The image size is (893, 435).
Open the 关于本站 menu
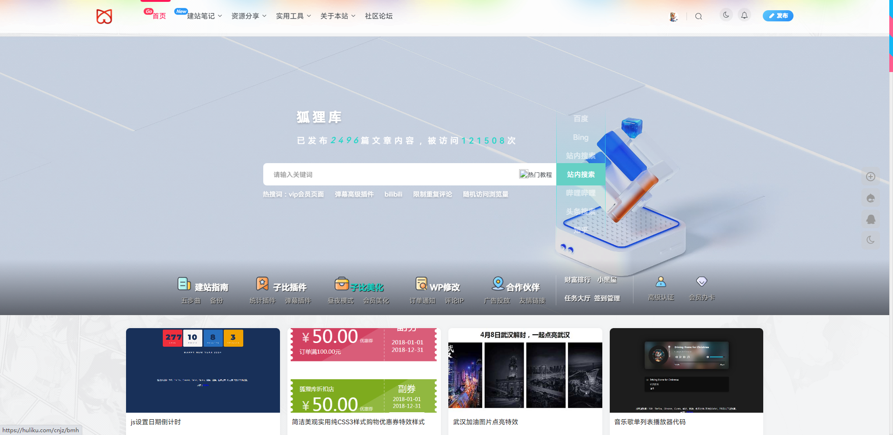coord(334,16)
